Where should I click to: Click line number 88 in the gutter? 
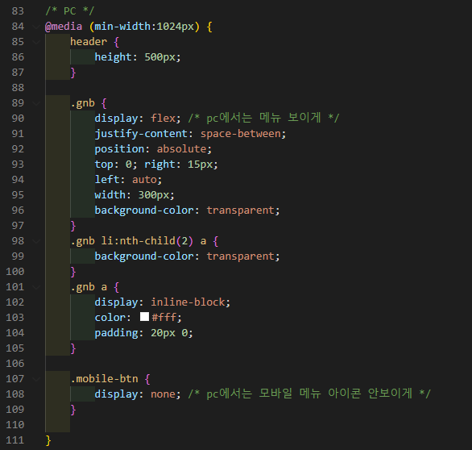(18, 88)
